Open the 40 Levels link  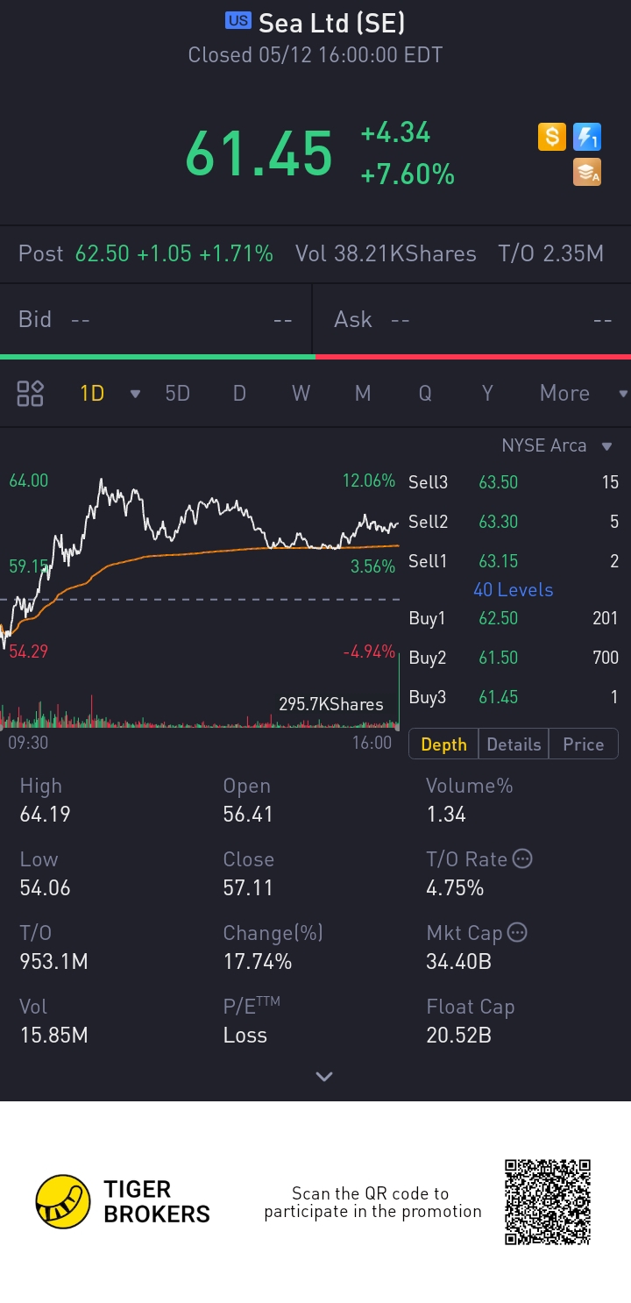(514, 590)
